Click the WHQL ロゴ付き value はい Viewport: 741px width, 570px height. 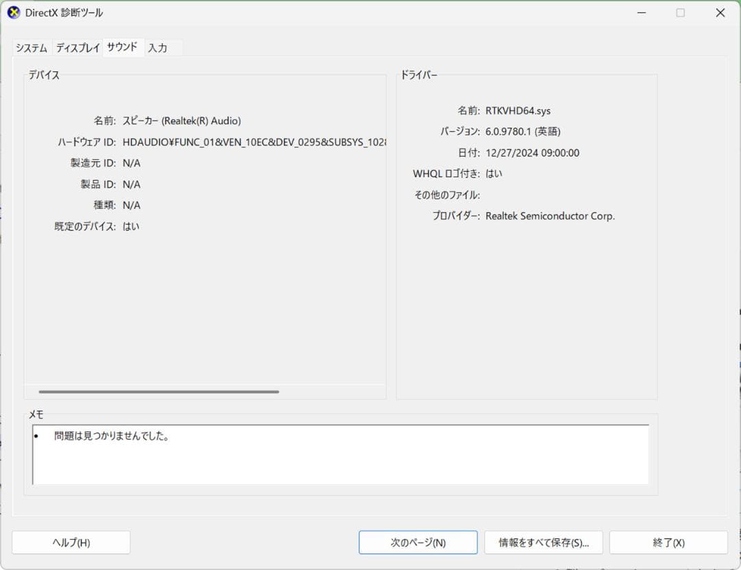496,174
